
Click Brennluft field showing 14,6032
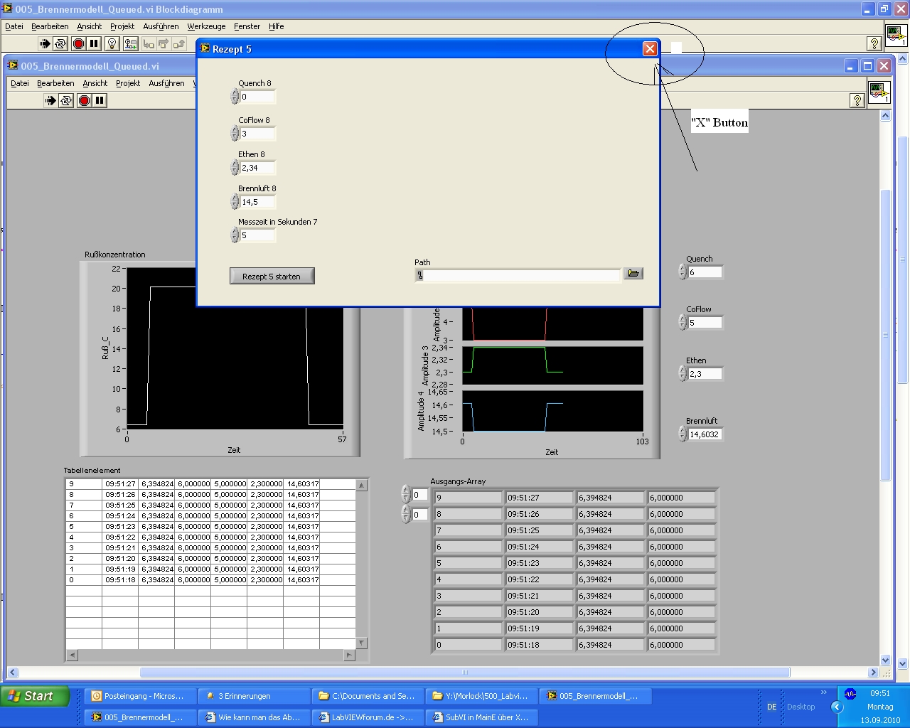click(x=705, y=434)
